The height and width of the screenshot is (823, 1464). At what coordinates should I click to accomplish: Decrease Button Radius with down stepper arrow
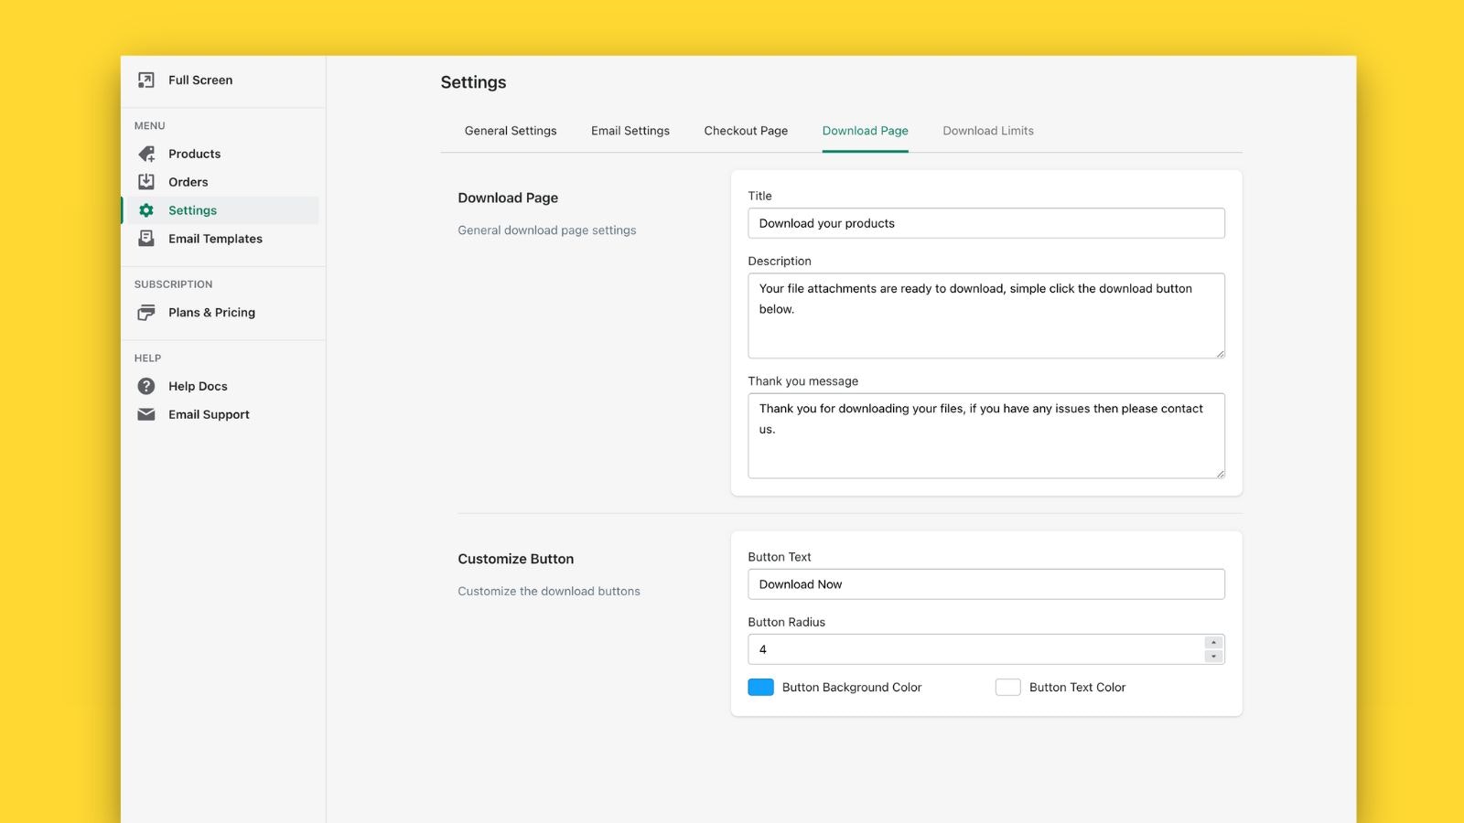[1213, 656]
